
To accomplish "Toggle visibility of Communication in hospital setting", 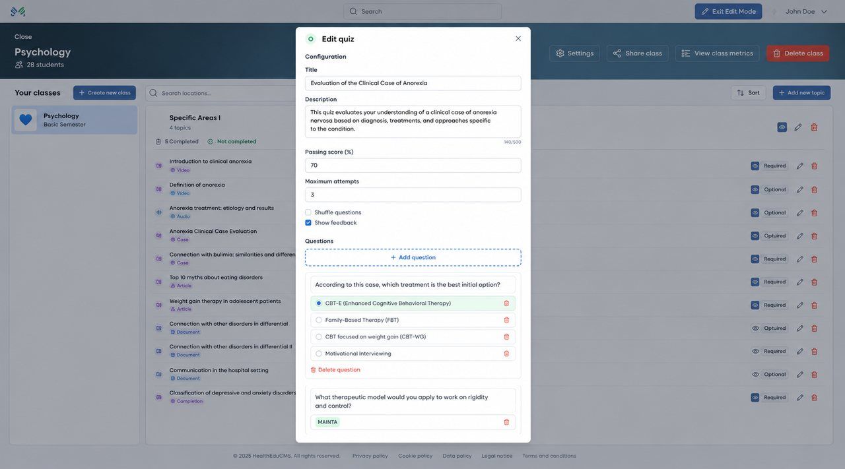I will pyautogui.click(x=755, y=375).
